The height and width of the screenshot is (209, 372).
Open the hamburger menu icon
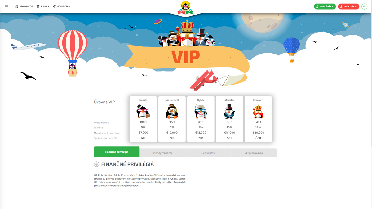click(7, 6)
